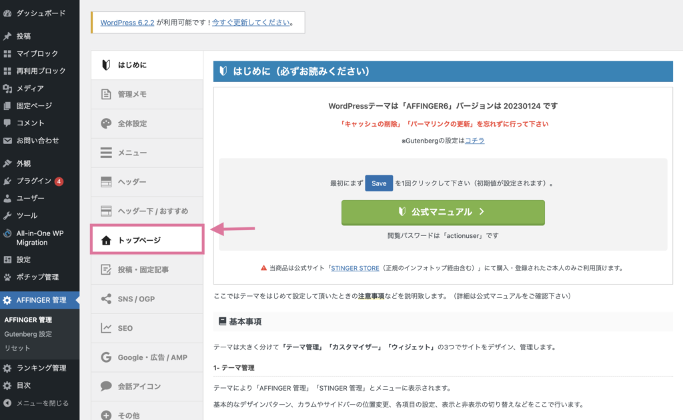This screenshot has height=420, width=683.
Task: Click the 外観 paintbrush icon
Action: pyautogui.click(x=7, y=163)
